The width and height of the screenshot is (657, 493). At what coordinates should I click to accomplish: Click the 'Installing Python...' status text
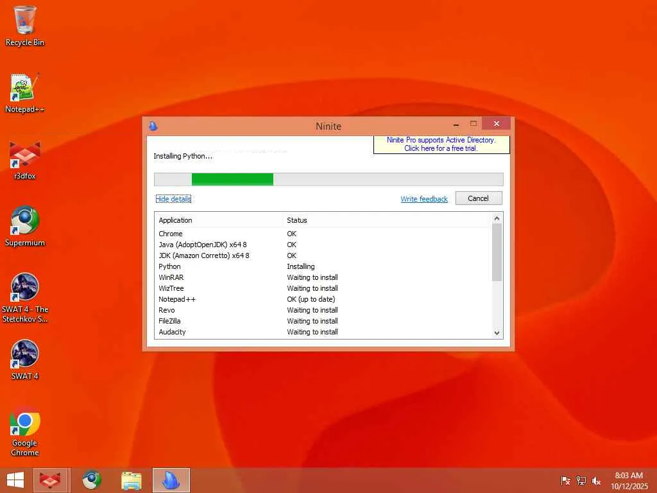click(183, 156)
